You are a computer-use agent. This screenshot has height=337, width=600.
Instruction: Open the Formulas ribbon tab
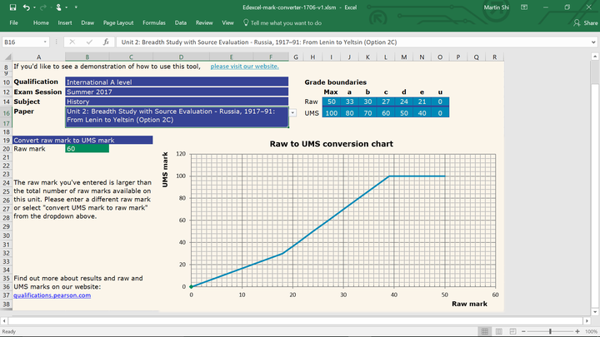153,23
